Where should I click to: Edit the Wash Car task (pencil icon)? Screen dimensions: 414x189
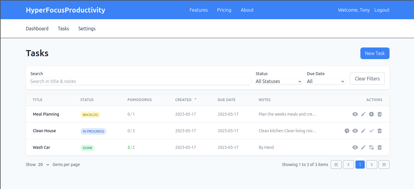(x=363, y=147)
